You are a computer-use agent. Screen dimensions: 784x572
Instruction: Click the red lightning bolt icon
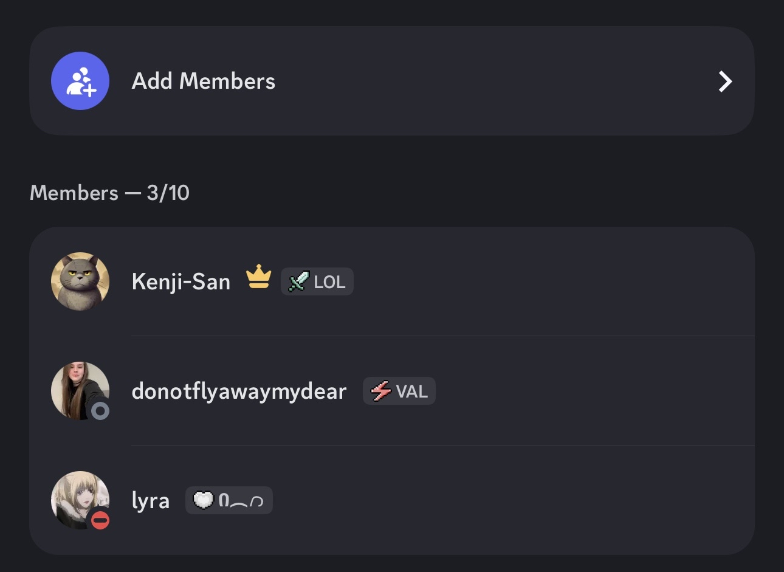click(x=380, y=391)
